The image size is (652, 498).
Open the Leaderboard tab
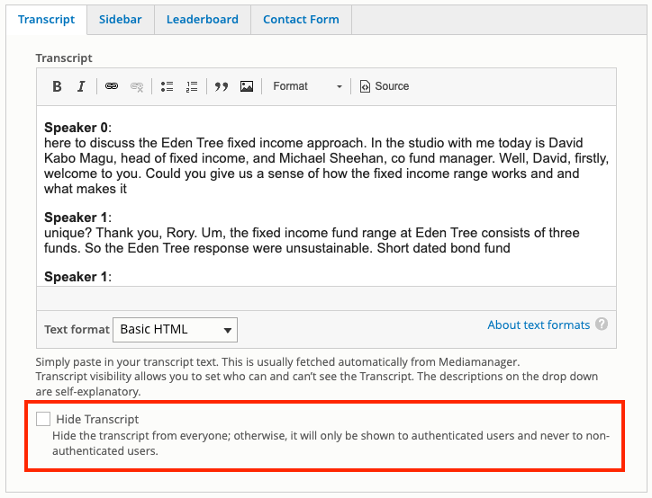pos(202,20)
